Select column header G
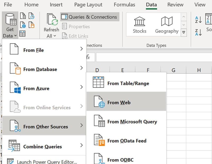 pos(173,70)
